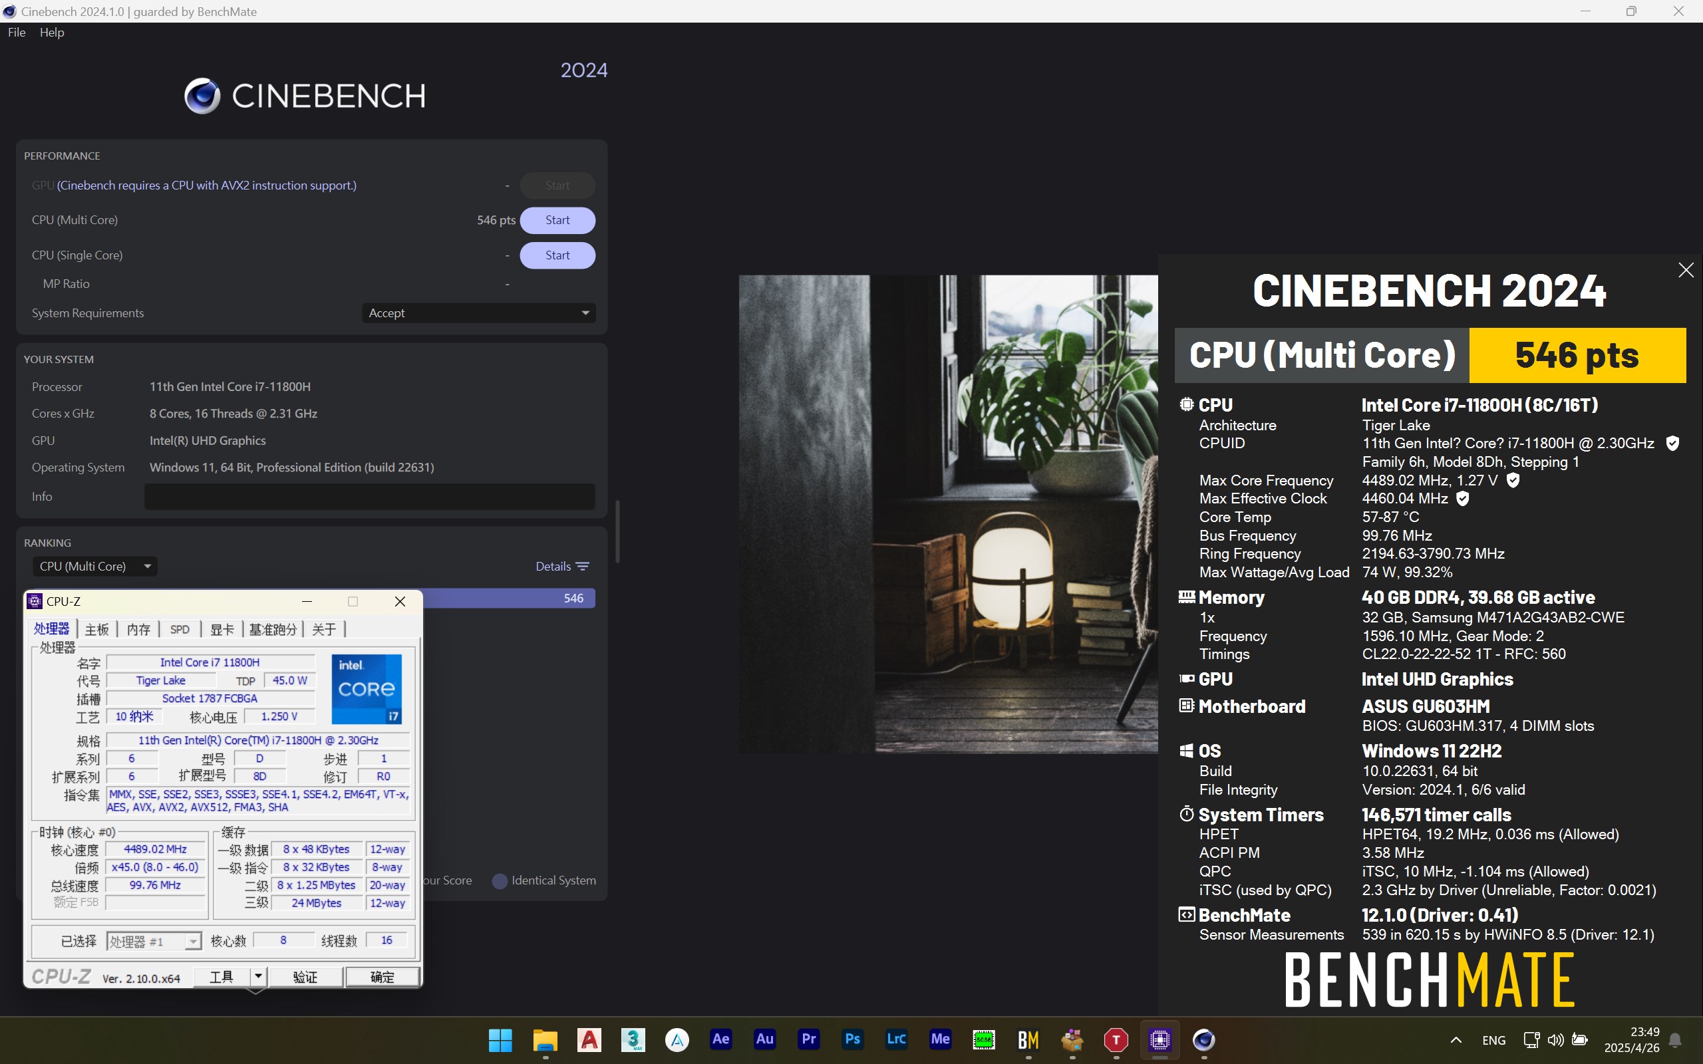1703x1064 pixels.
Task: Launch AutoCAD from the taskbar
Action: [x=589, y=1039]
